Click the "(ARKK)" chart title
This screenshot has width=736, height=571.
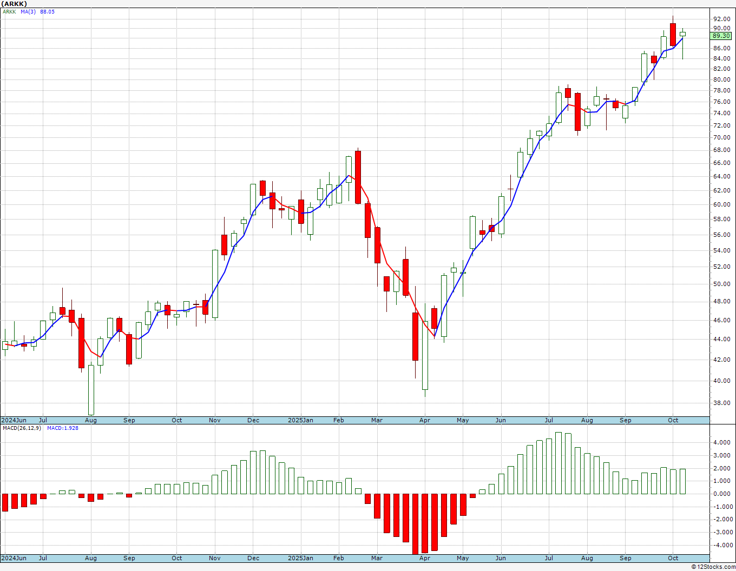click(x=15, y=4)
